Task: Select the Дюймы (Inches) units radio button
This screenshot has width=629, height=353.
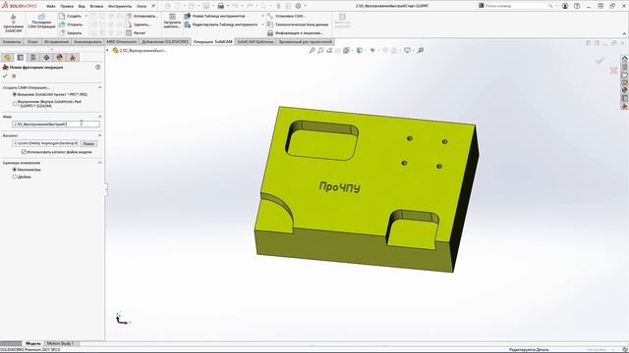Action: (x=15, y=176)
